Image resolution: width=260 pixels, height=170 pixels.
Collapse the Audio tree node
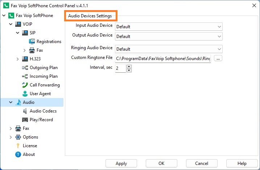pyautogui.click(x=11, y=102)
